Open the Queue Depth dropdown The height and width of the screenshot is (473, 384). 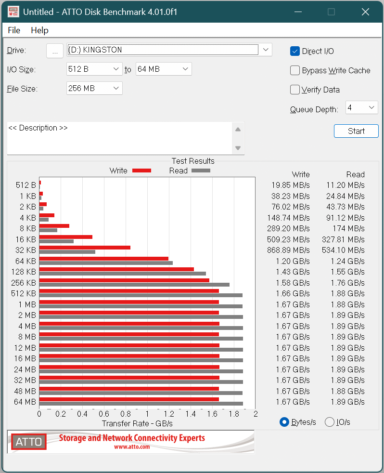[362, 108]
